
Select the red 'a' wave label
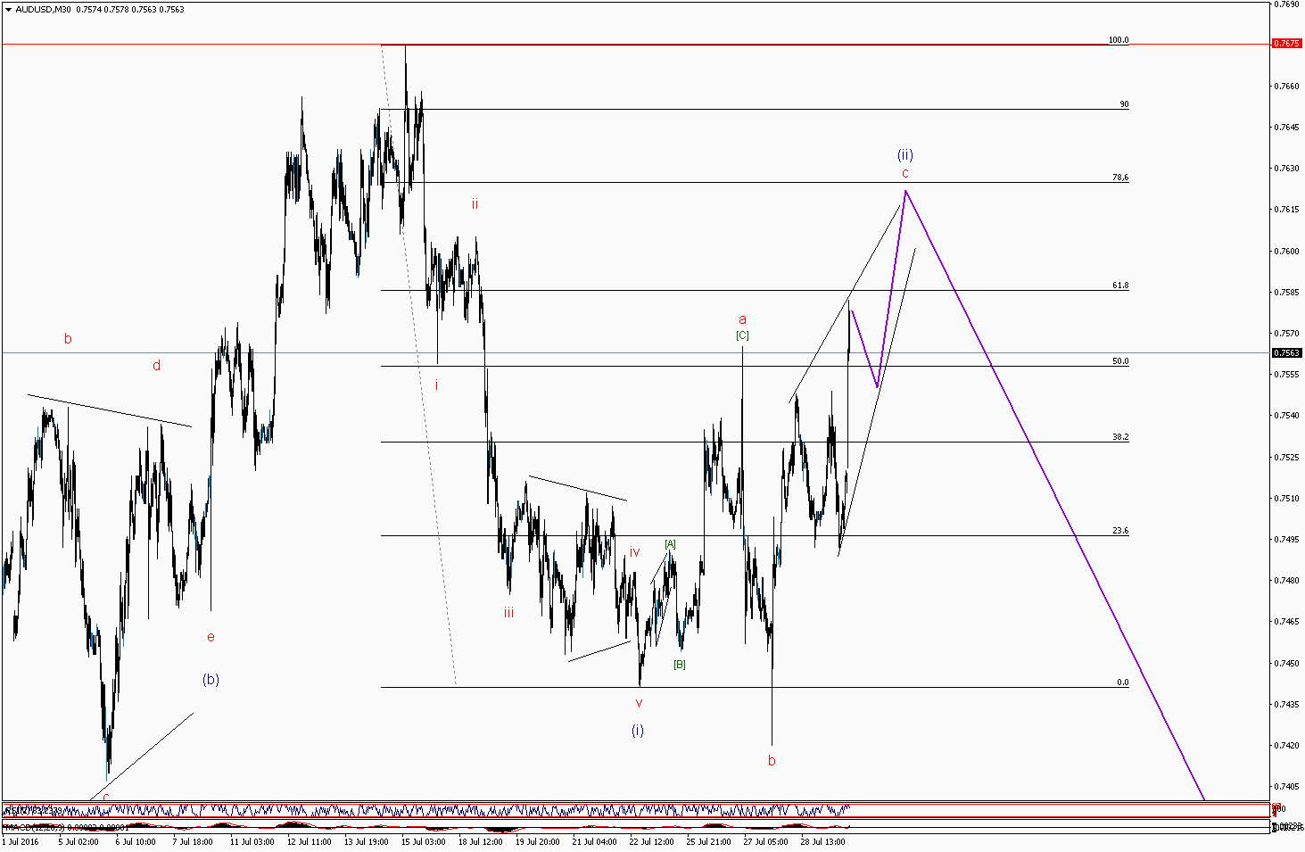(x=742, y=319)
